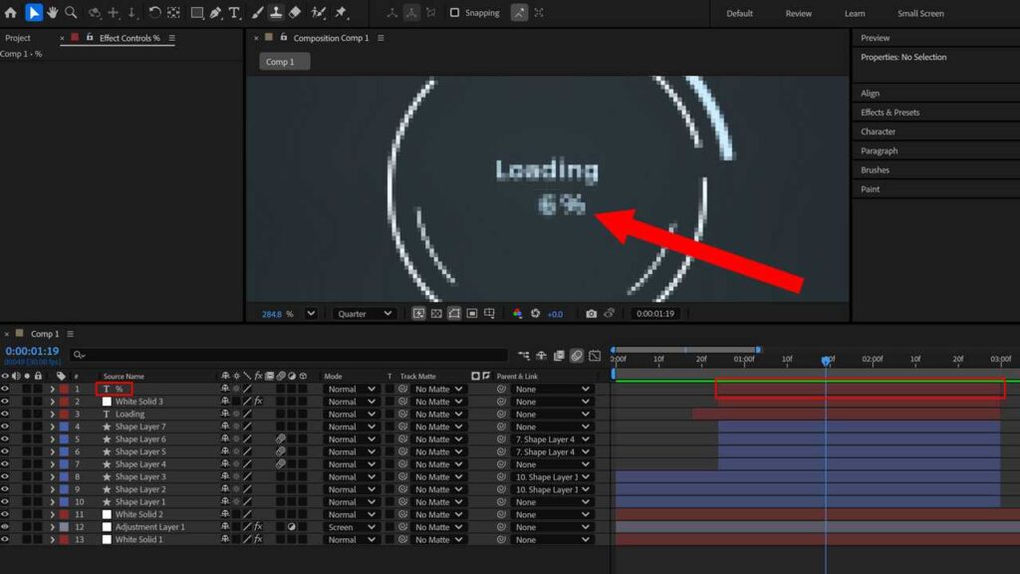Open the graph editor icon
1020x574 pixels.
click(595, 356)
